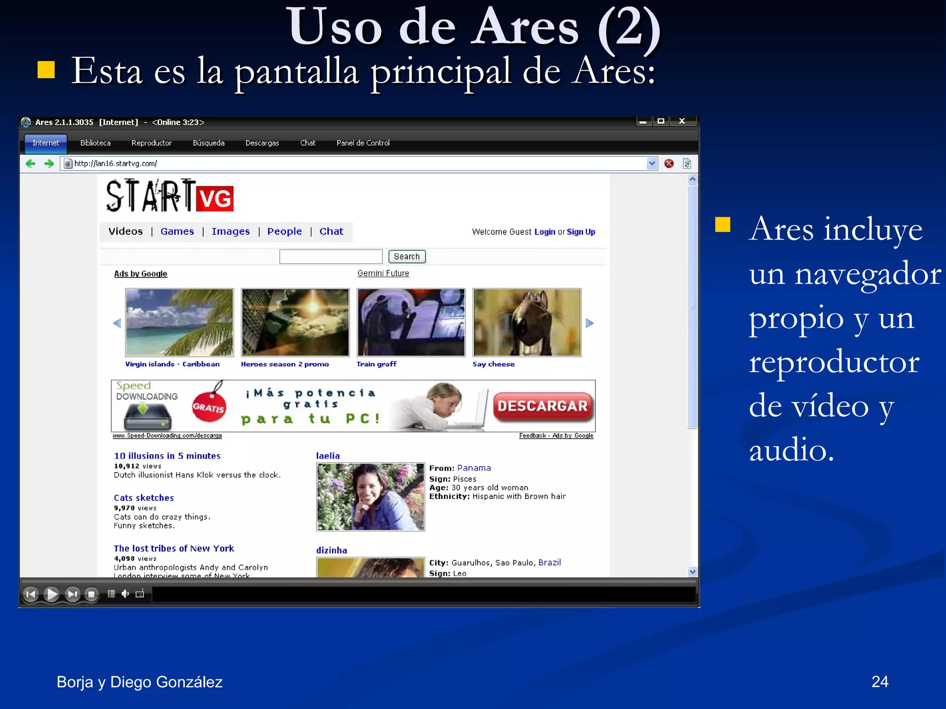This screenshot has width=946, height=709.
Task: Switch to the Búsqueda tab
Action: click(x=209, y=143)
